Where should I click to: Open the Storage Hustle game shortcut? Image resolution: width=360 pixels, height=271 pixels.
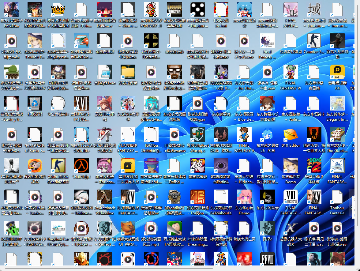click(x=174, y=10)
